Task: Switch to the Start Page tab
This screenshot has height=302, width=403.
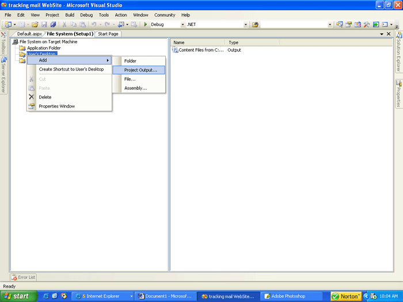Action: point(108,34)
